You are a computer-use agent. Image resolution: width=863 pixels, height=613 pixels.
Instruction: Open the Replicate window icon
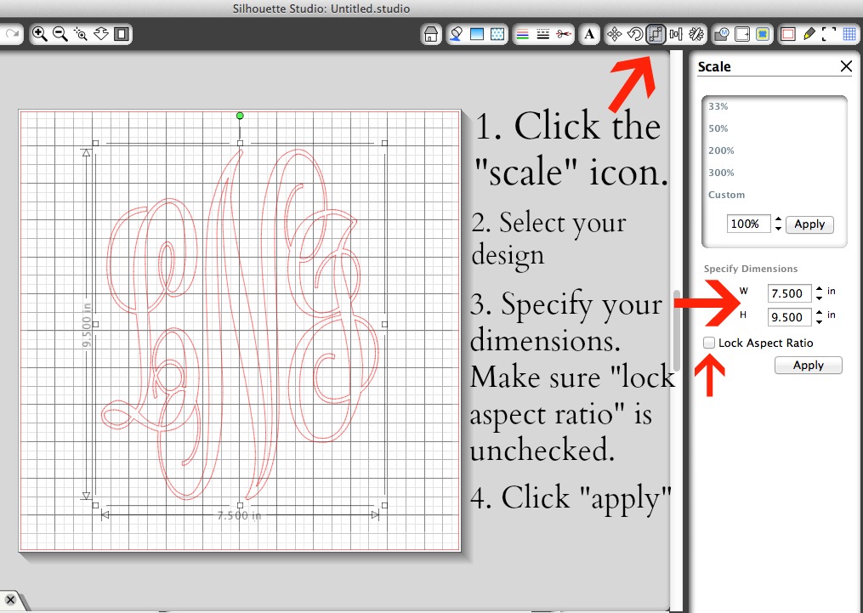(x=696, y=35)
